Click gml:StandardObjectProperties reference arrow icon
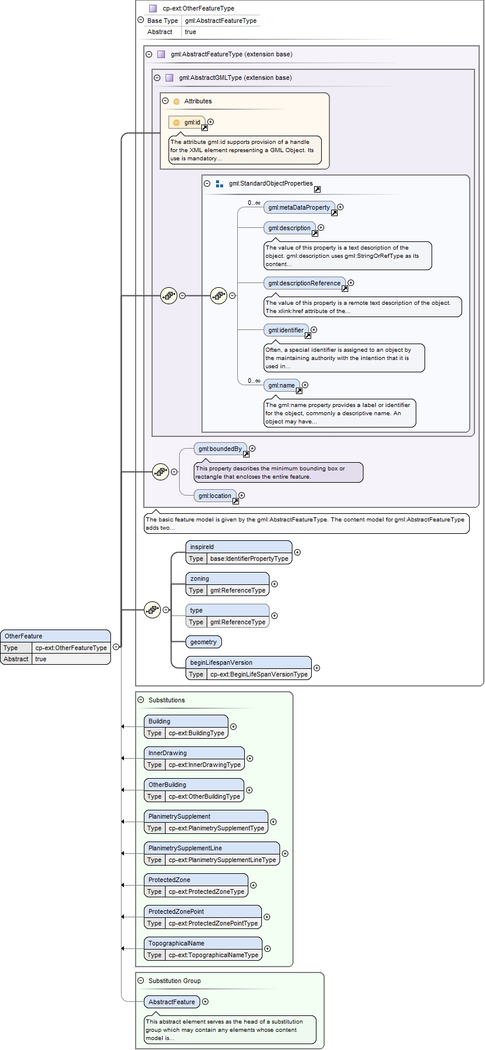Viewport: 485px width, 1050px height. pyautogui.click(x=317, y=190)
